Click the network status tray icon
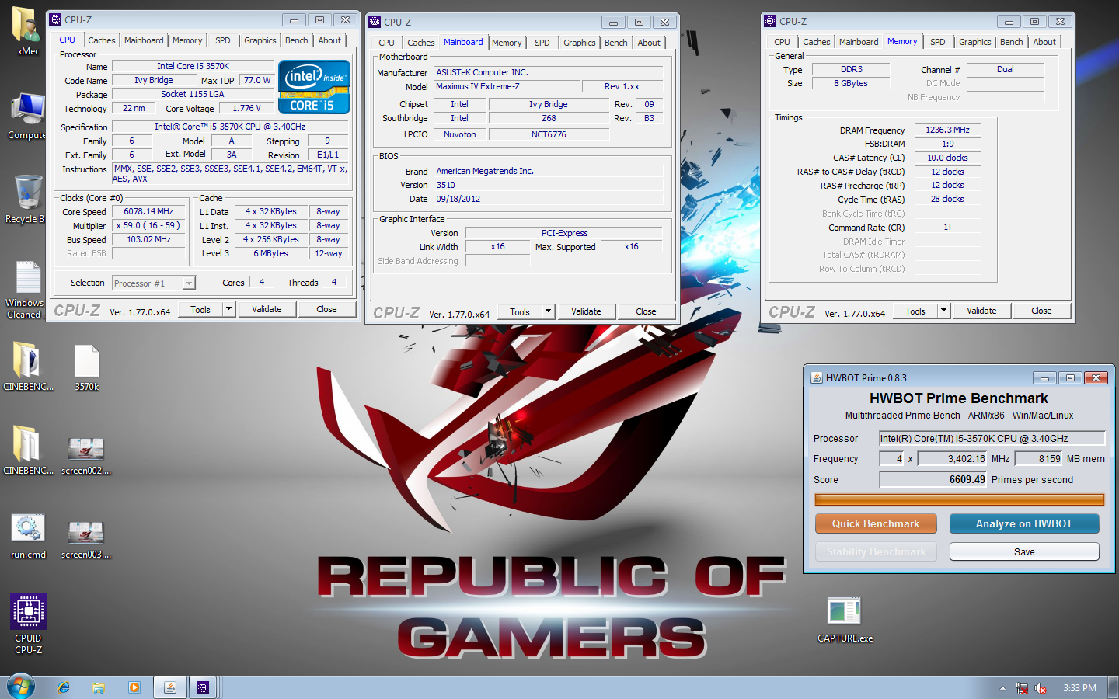The height and width of the screenshot is (699, 1119). [1022, 688]
